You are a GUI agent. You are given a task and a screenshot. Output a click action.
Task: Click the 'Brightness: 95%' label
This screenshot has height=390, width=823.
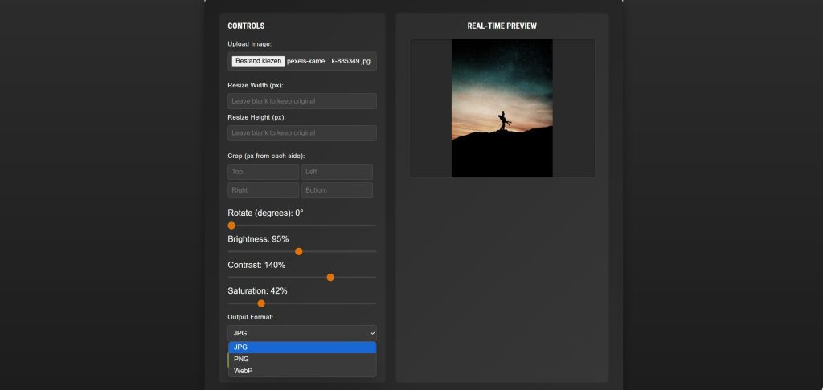(x=258, y=239)
